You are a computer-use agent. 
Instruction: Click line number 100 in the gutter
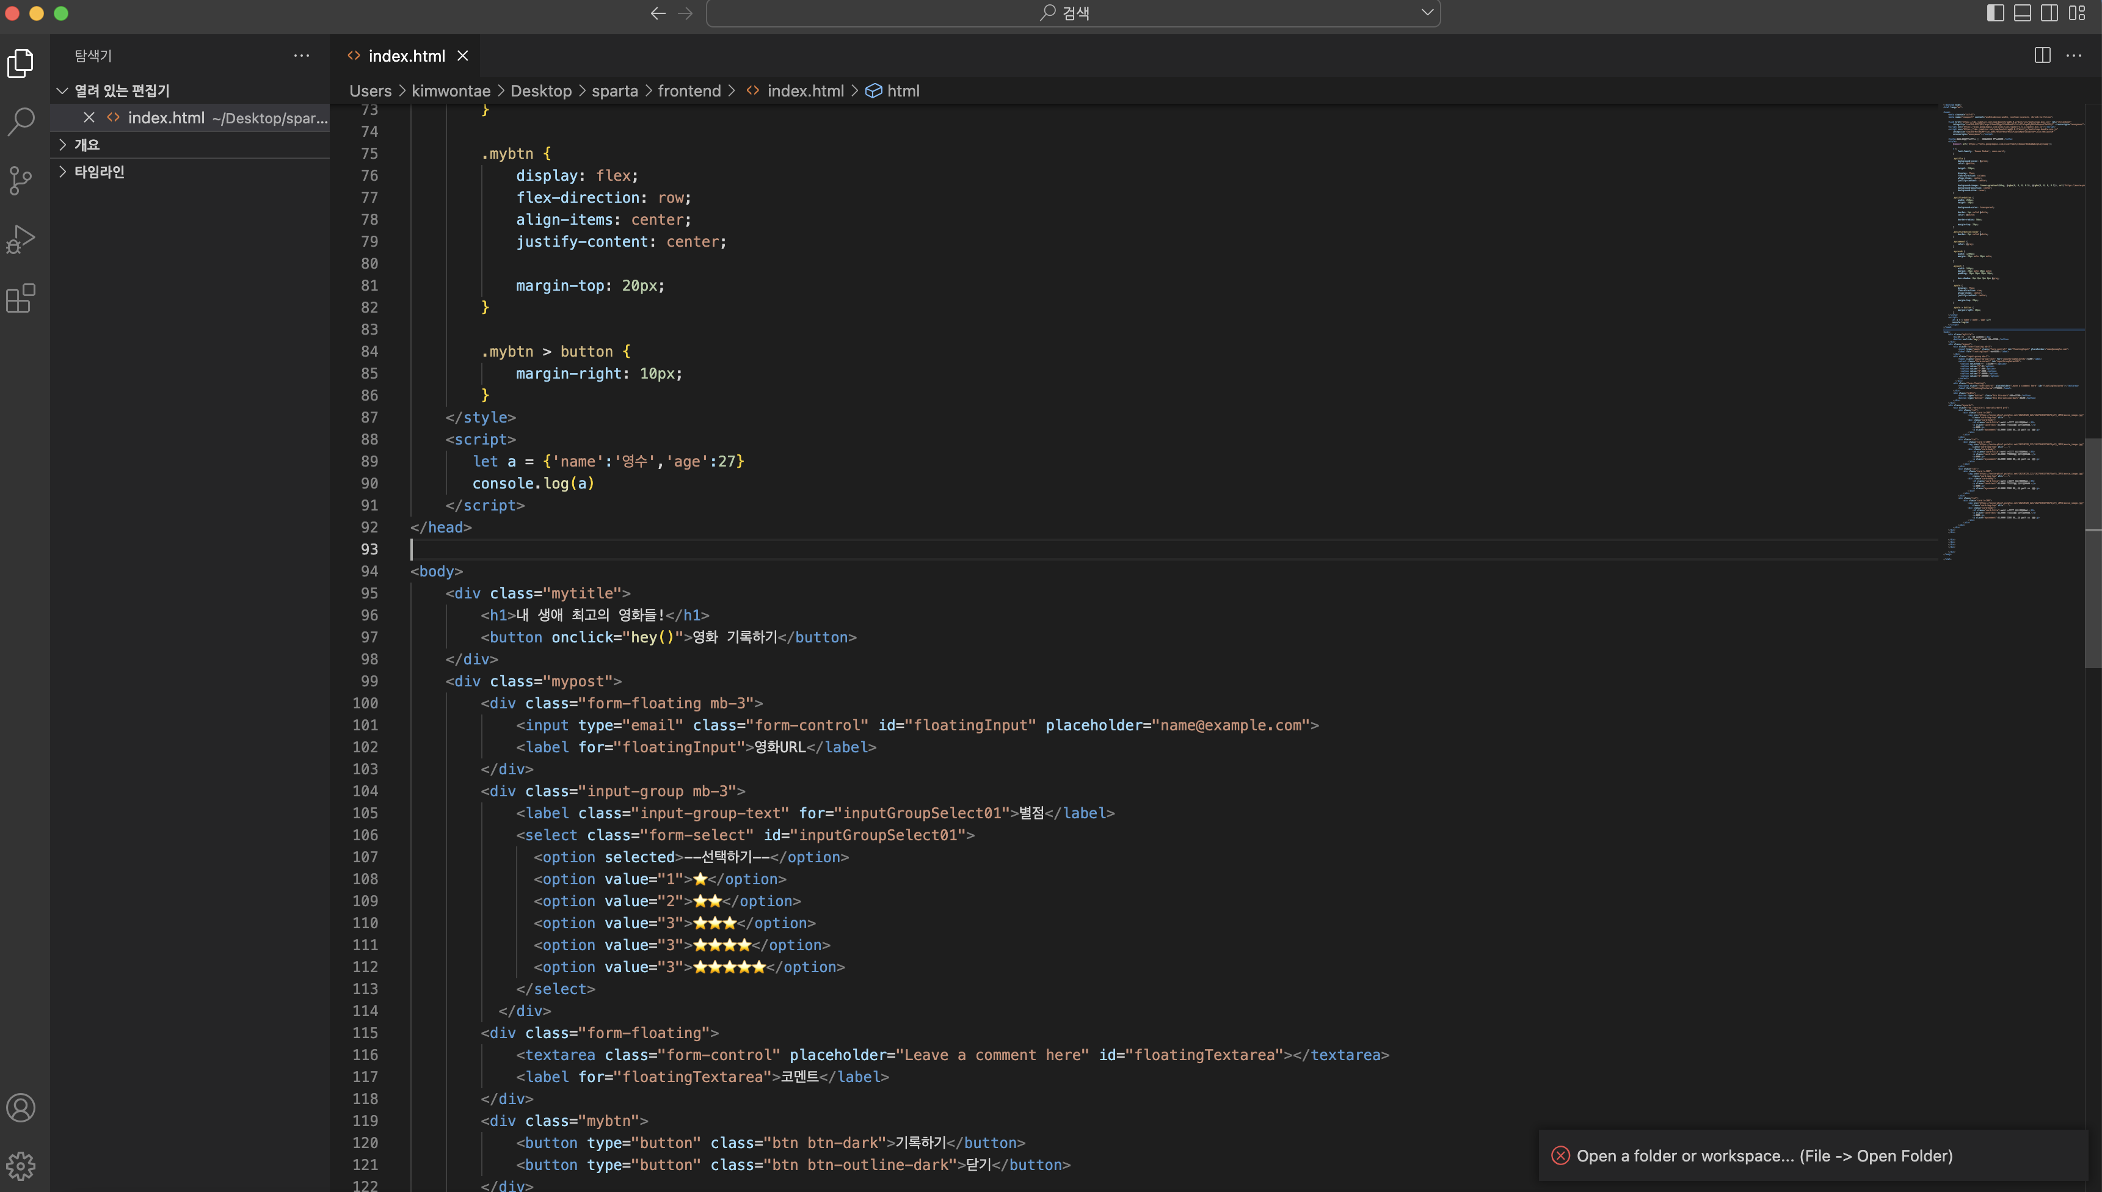365,703
